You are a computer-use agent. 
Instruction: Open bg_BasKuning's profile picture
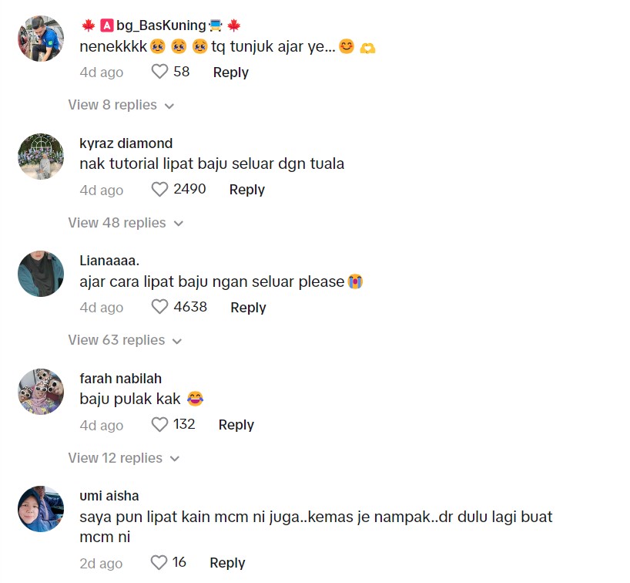[41, 39]
